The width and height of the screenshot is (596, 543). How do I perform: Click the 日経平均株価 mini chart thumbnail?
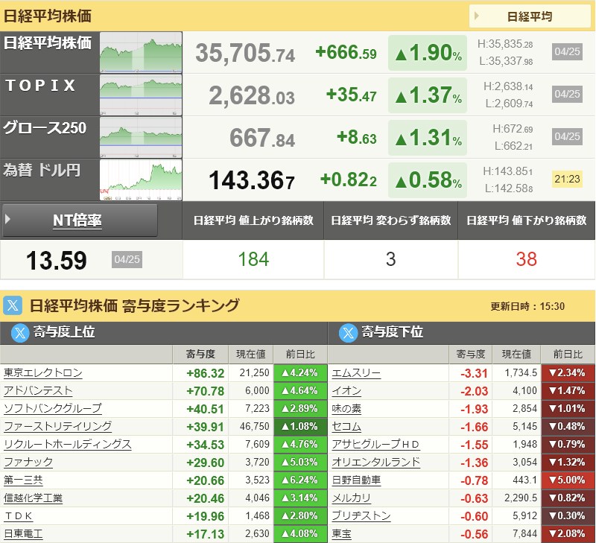click(x=141, y=52)
